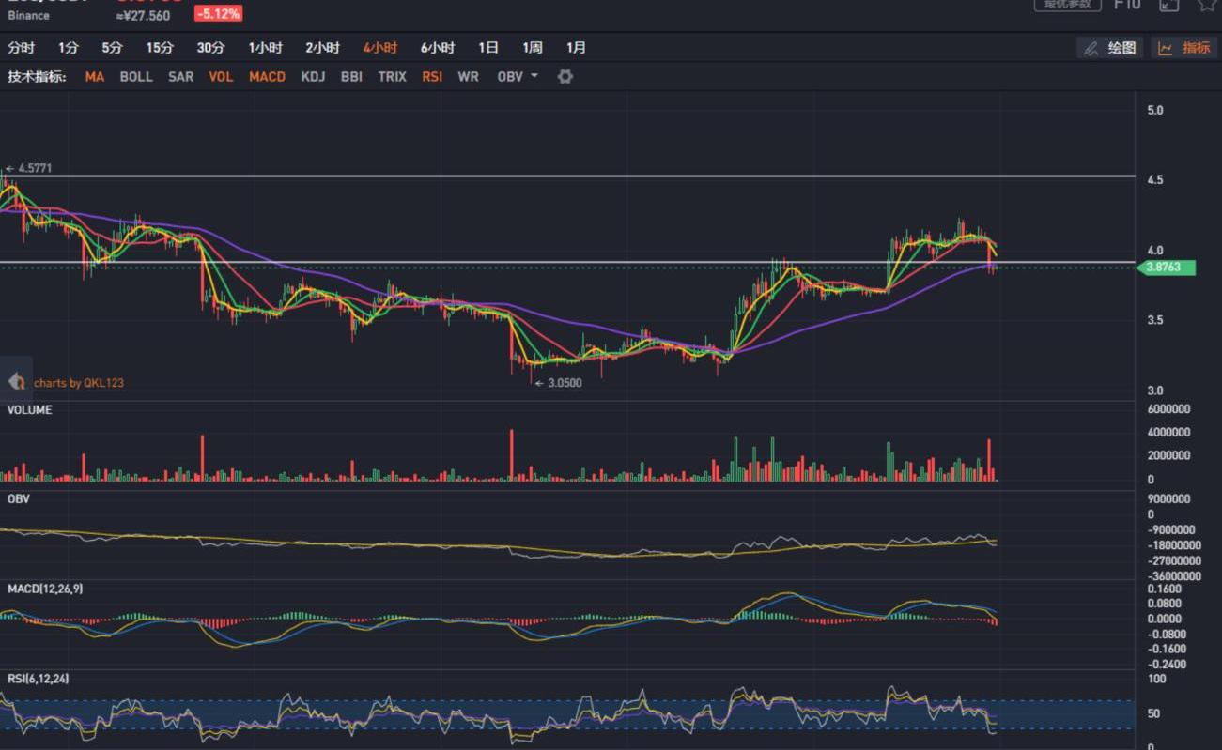Screen dimensions: 1222x750
Task: Select the 分时 chart view
Action: (21, 48)
